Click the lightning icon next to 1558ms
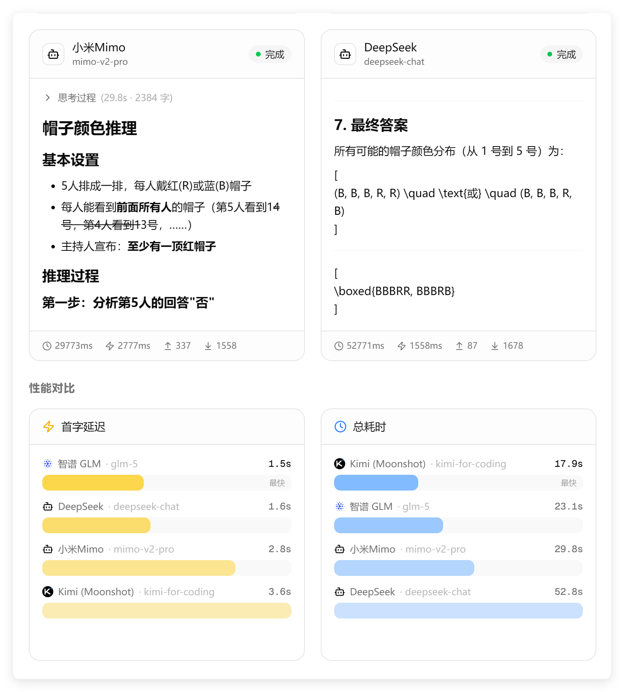The image size is (624, 692). (x=402, y=346)
